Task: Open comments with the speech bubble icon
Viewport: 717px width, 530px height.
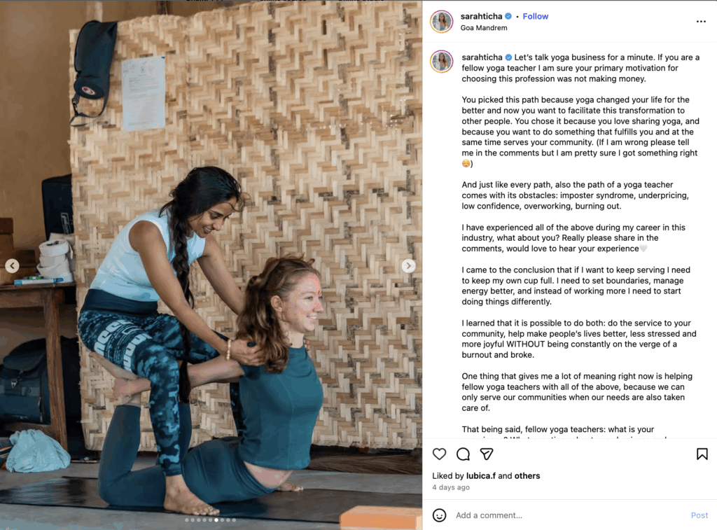Action: (463, 454)
